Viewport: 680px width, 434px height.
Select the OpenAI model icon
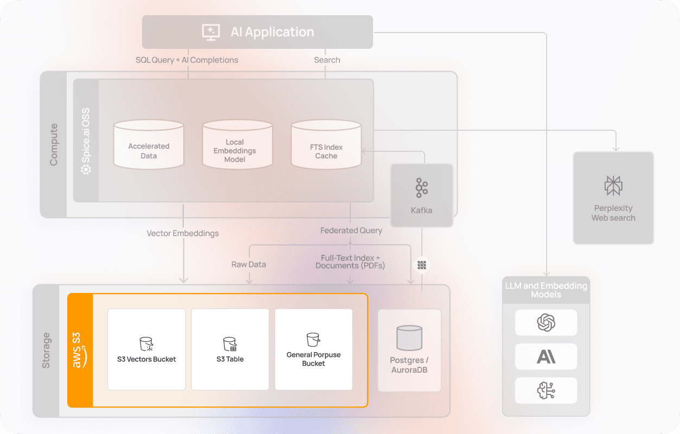point(546,322)
